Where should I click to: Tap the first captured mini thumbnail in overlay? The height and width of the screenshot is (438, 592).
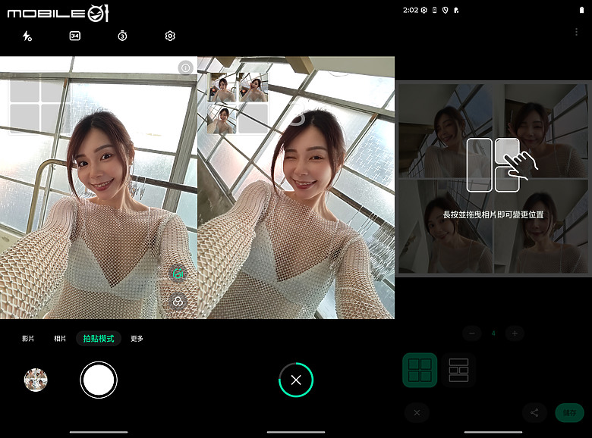pos(222,87)
